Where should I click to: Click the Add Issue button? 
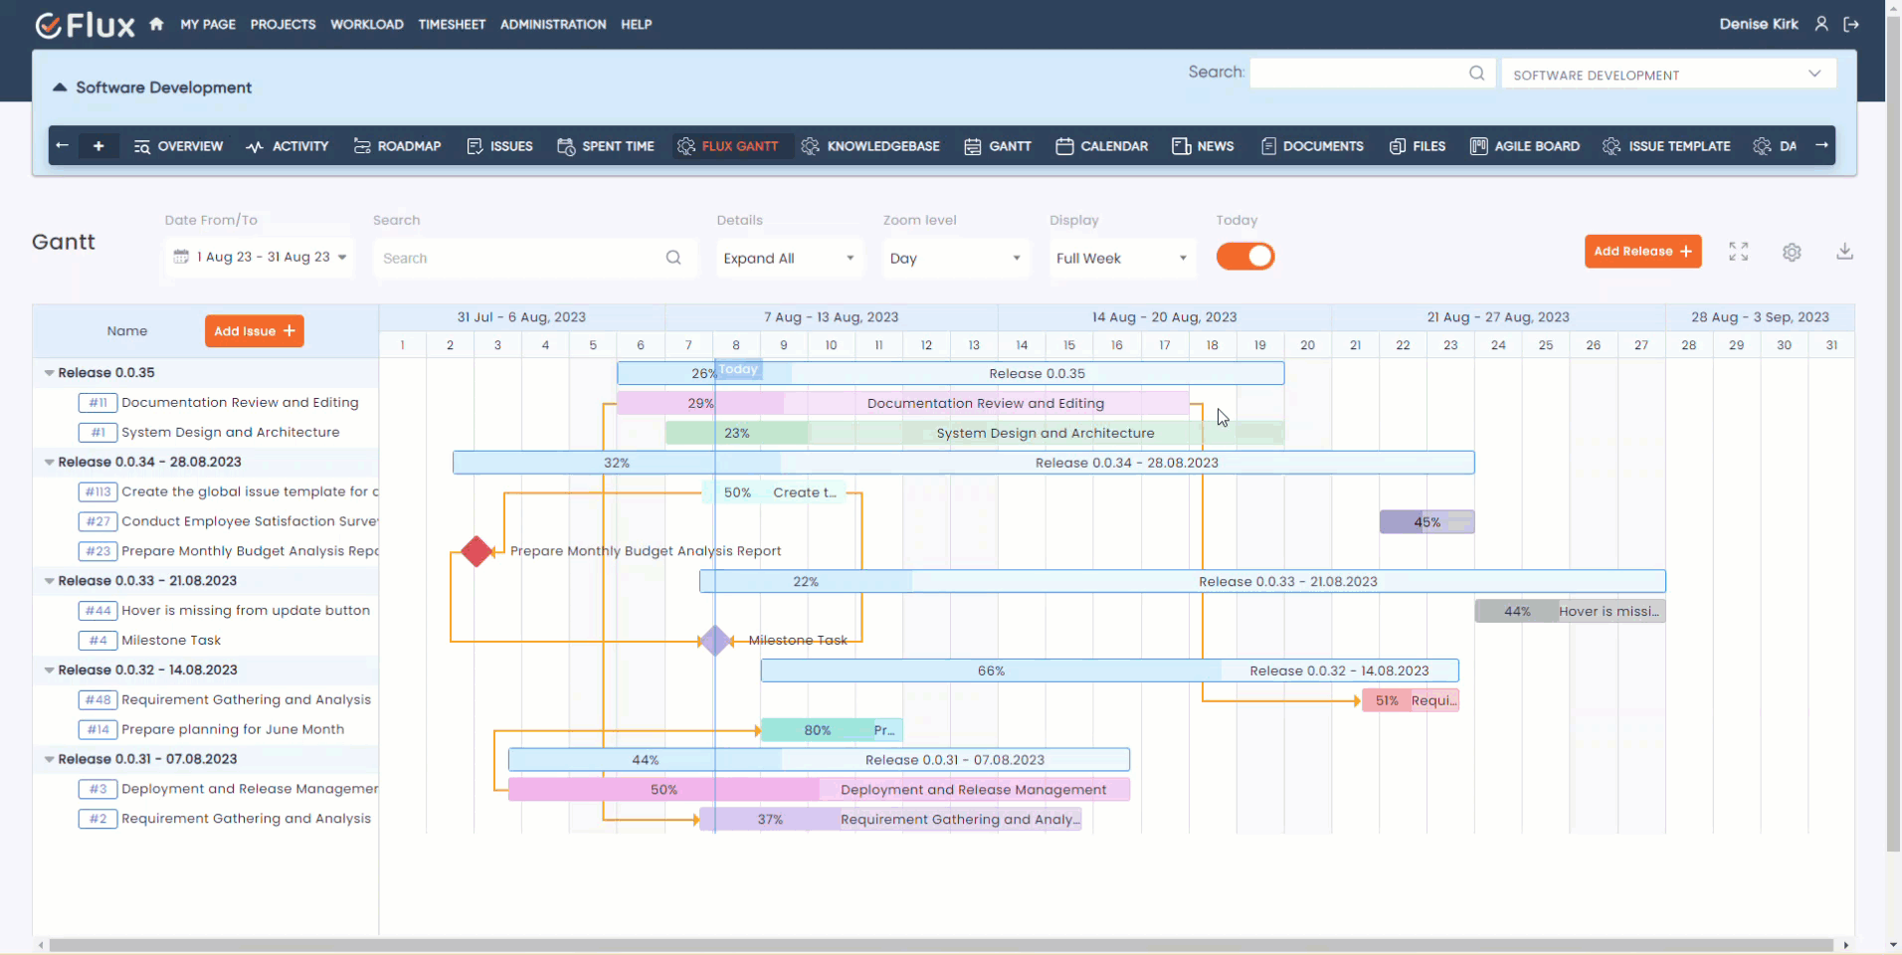254,330
